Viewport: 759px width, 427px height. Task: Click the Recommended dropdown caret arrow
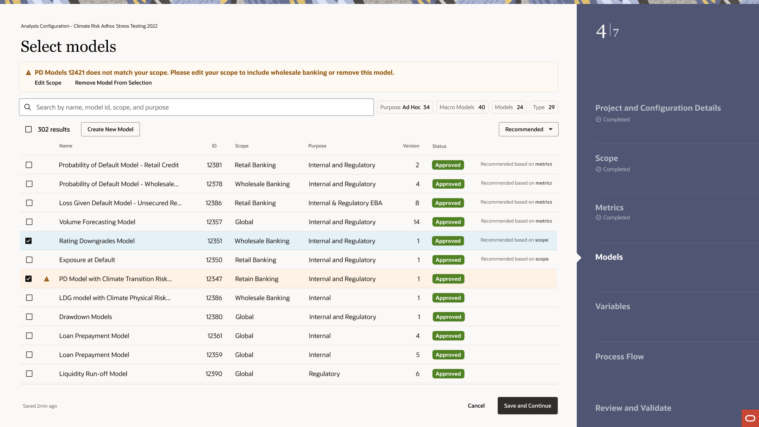click(x=551, y=129)
